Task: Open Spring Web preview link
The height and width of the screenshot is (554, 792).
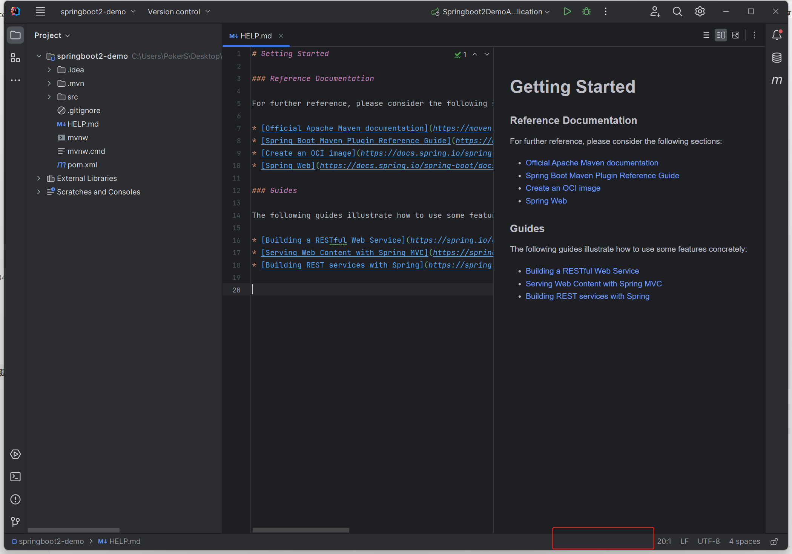Action: pyautogui.click(x=546, y=201)
